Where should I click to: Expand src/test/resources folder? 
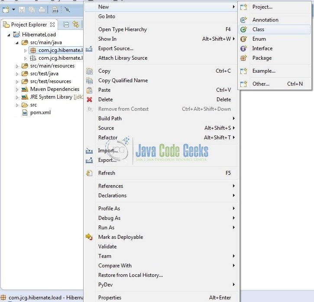tap(17, 82)
